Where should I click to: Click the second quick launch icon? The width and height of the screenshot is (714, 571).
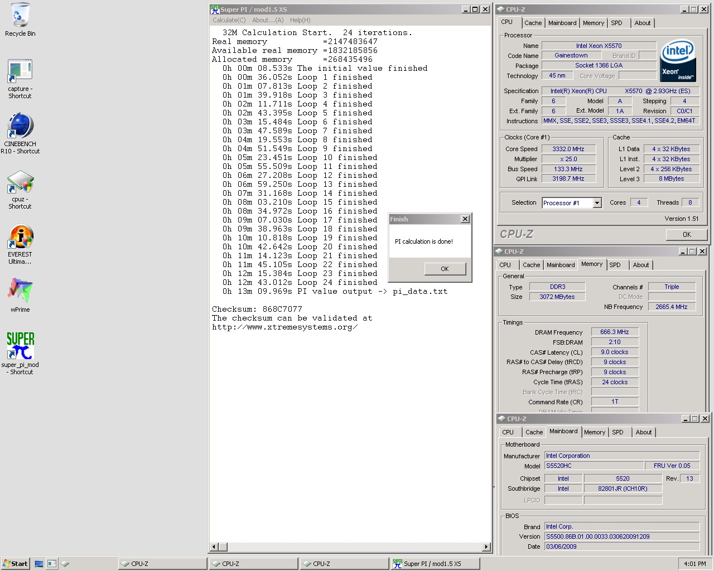(52, 564)
